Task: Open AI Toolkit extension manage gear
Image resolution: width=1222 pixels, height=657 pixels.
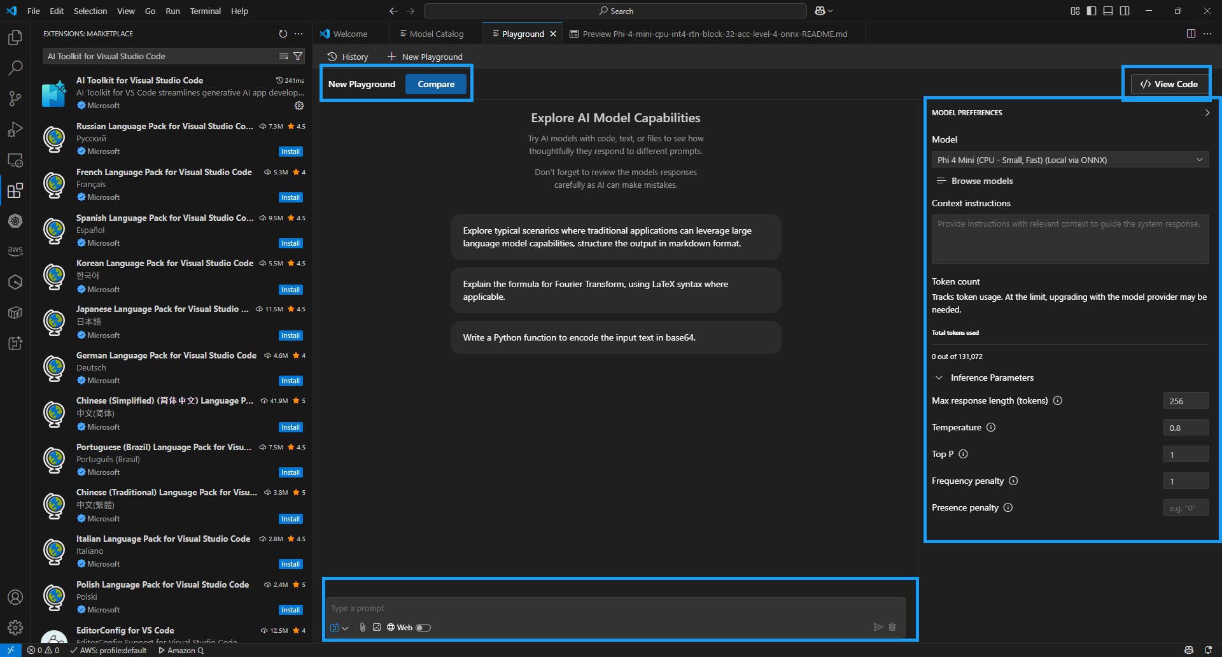Action: (x=299, y=106)
